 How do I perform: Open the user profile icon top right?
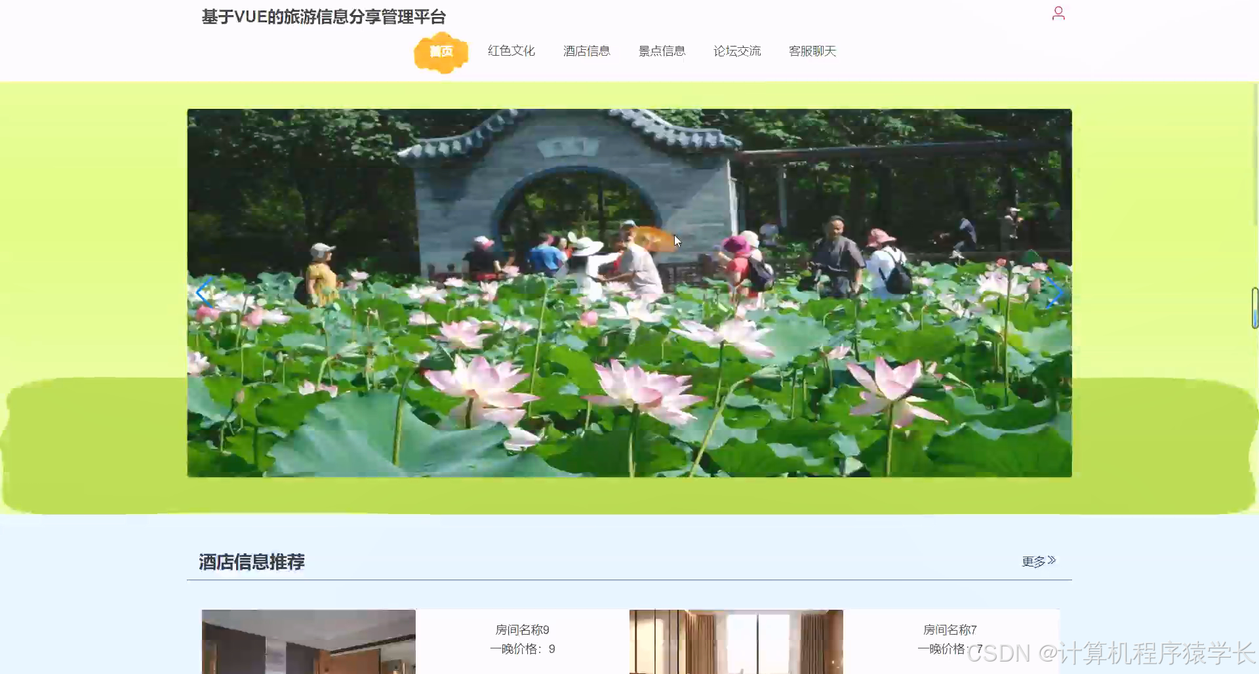(x=1058, y=12)
